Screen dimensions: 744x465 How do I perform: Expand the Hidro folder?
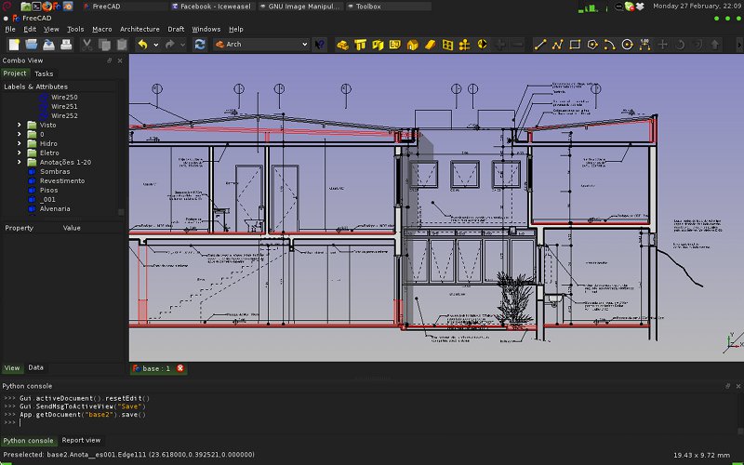[19, 143]
